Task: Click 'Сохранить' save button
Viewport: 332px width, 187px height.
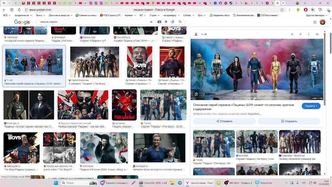Action: (289, 121)
